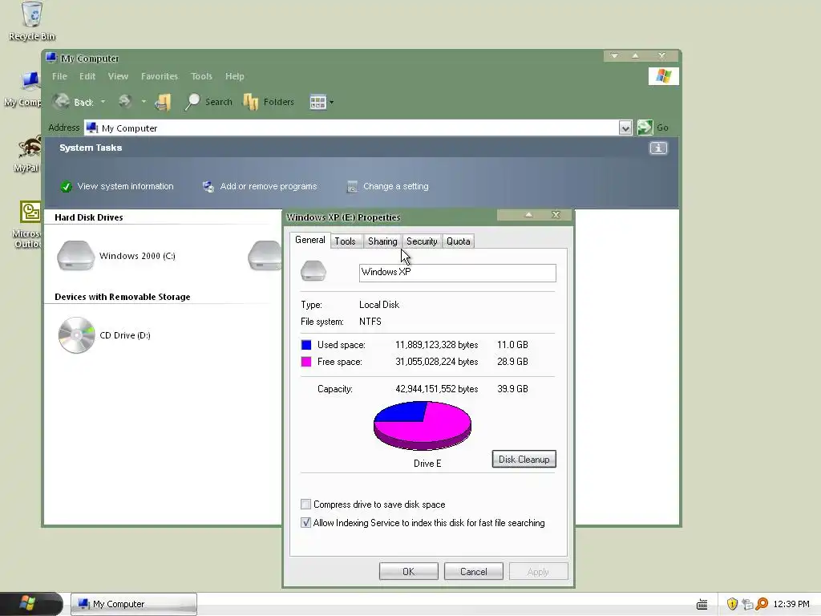Viewport: 821px width, 616px height.
Task: Click the Start button on the taskbar
Action: (x=31, y=604)
